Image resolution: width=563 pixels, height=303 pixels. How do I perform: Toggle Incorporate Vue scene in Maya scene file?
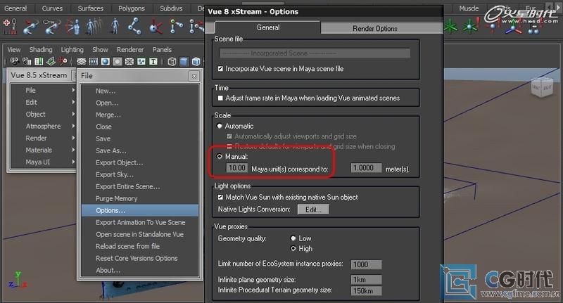click(x=220, y=68)
